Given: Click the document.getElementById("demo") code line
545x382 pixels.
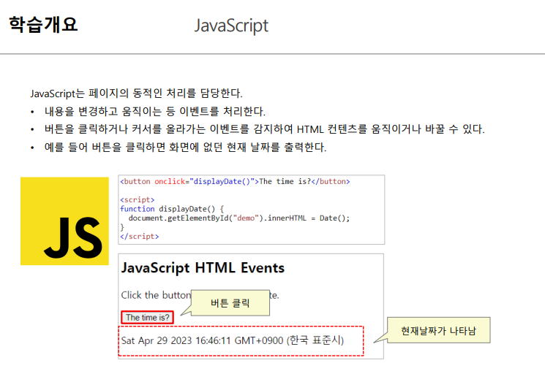Looking at the screenshot, I should (x=239, y=218).
